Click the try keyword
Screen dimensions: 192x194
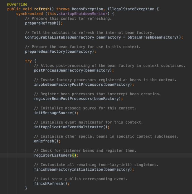[28, 61]
